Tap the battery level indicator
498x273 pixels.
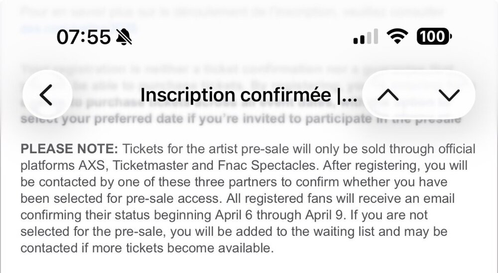433,36
